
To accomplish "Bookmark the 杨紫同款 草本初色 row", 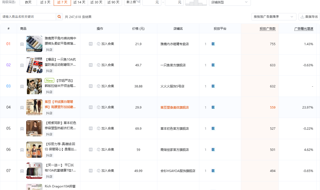I will 22,129.
